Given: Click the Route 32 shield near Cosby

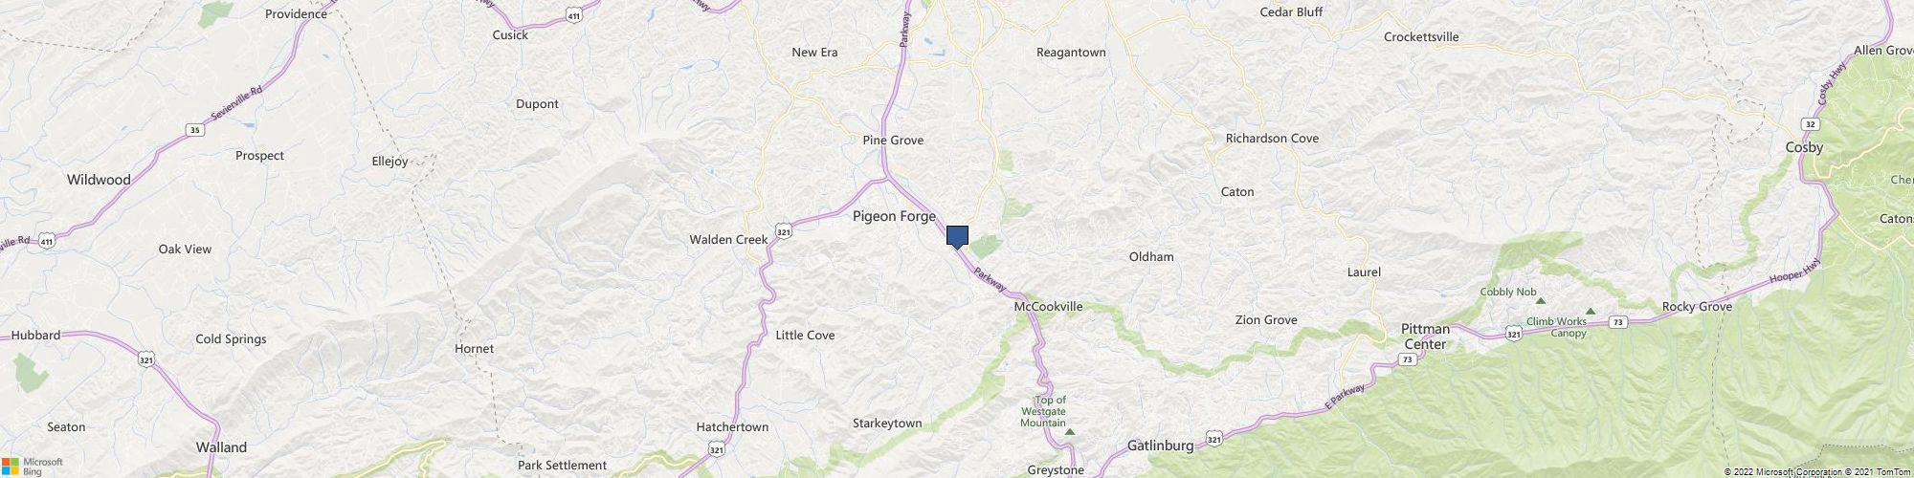Looking at the screenshot, I should coord(1810,124).
